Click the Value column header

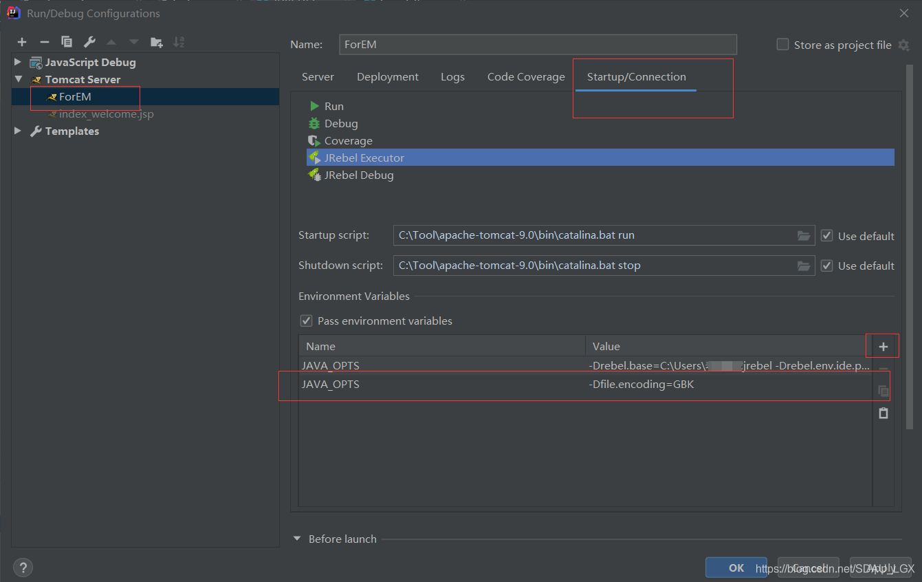729,346
